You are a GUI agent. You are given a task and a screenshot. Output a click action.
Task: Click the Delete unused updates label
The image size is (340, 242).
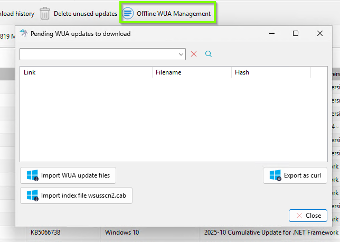[86, 14]
